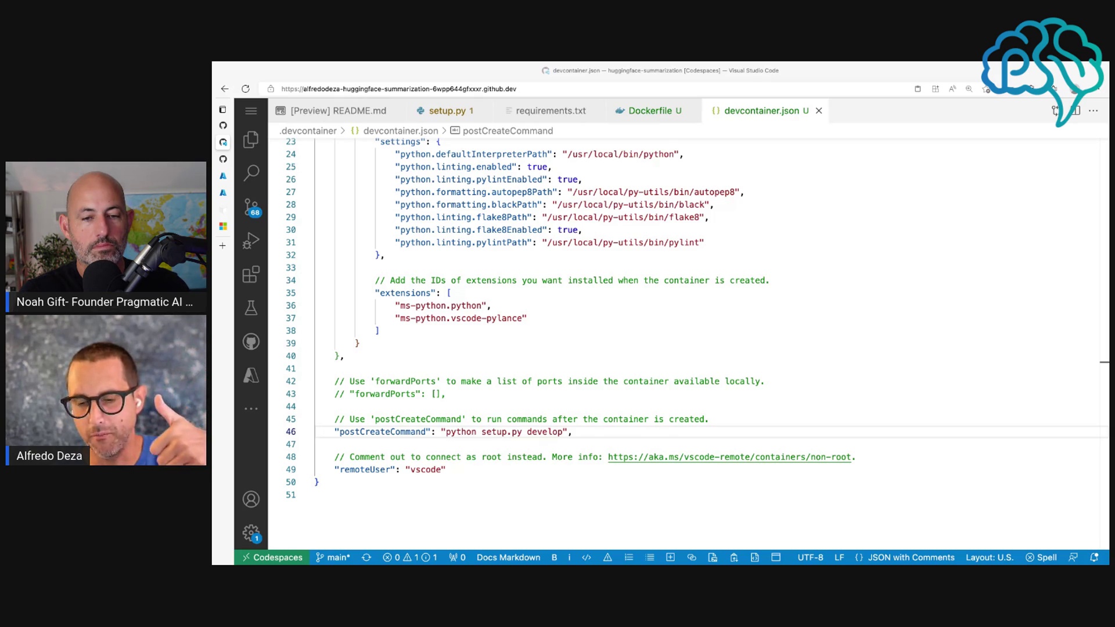Click the "remoteUser" key on line 49

coord(365,470)
